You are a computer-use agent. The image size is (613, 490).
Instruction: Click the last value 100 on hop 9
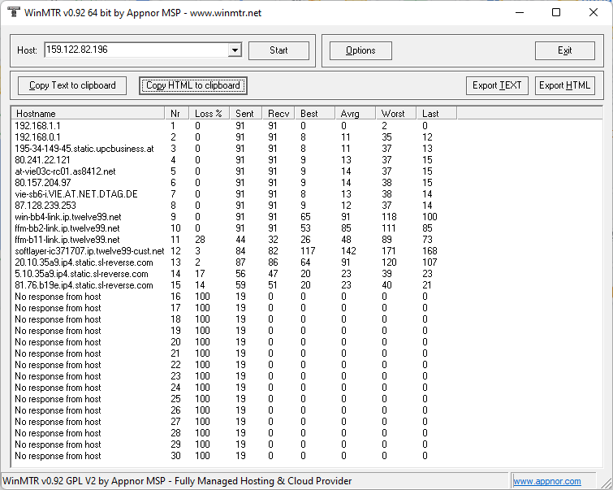click(430, 217)
